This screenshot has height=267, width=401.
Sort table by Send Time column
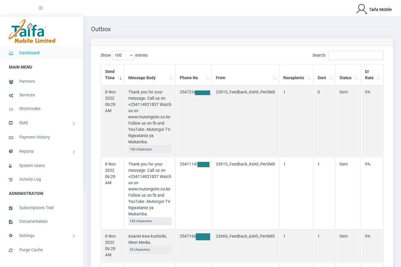coord(113,75)
